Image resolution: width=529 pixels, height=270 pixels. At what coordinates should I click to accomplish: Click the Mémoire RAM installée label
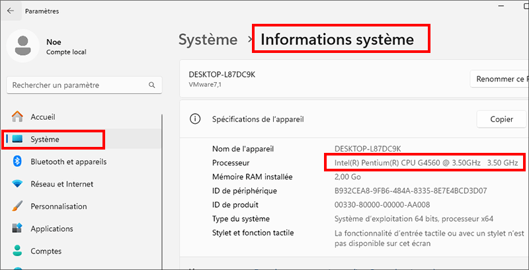click(x=253, y=177)
